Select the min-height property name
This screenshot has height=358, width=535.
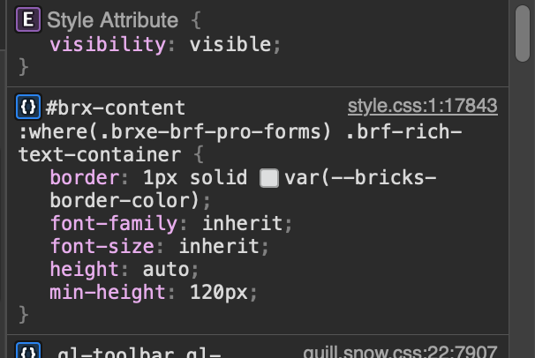point(108,293)
